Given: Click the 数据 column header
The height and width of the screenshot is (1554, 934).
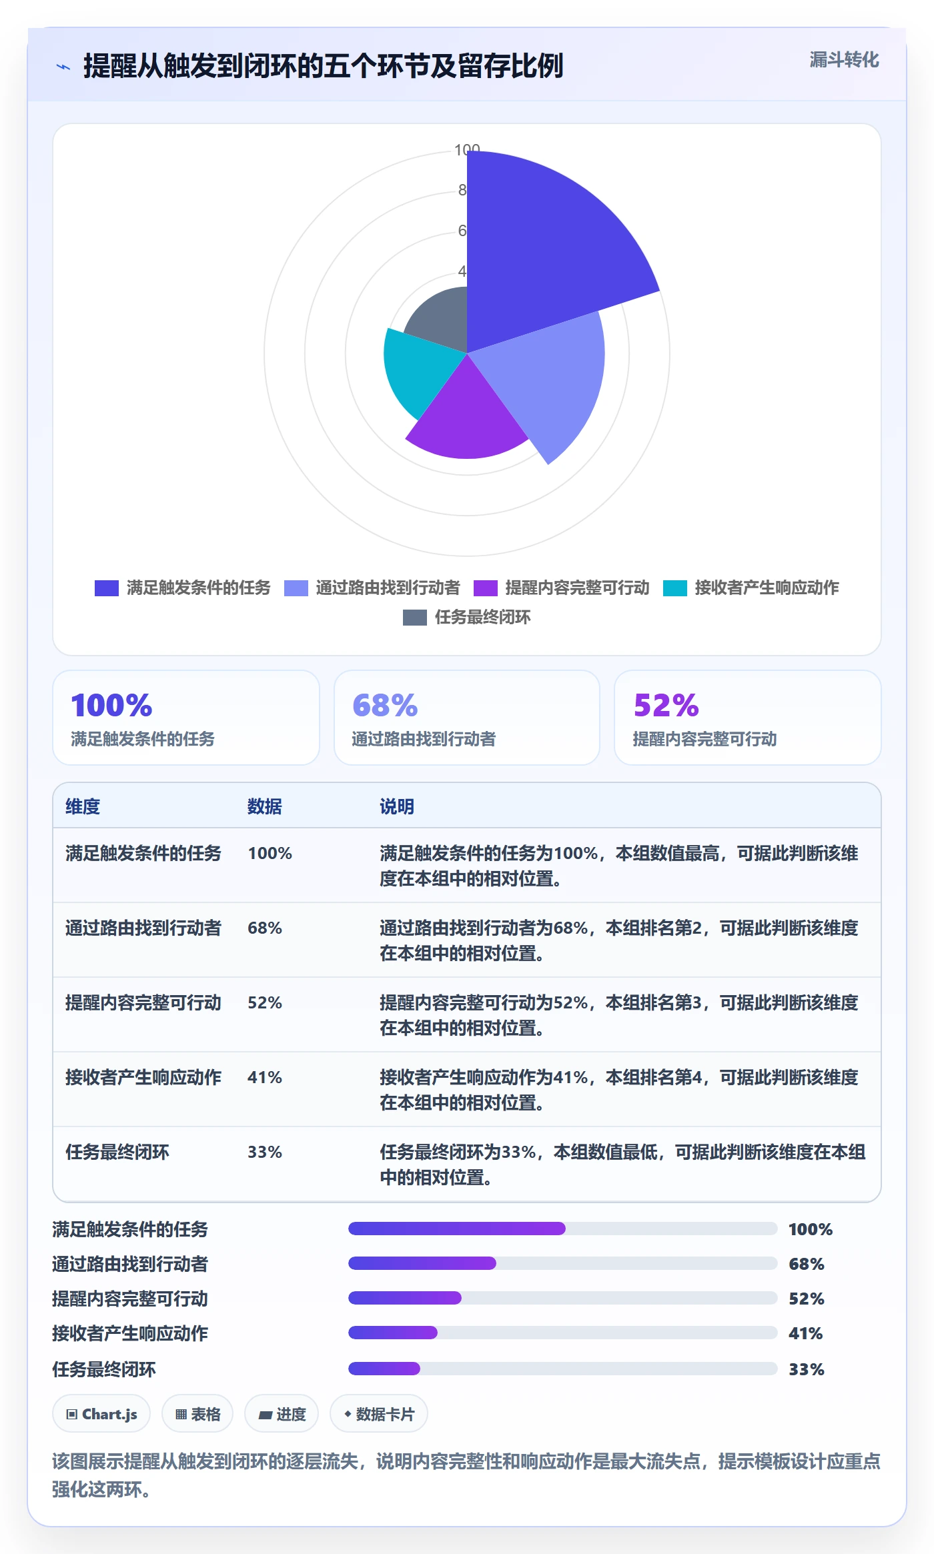Looking at the screenshot, I should (x=265, y=806).
